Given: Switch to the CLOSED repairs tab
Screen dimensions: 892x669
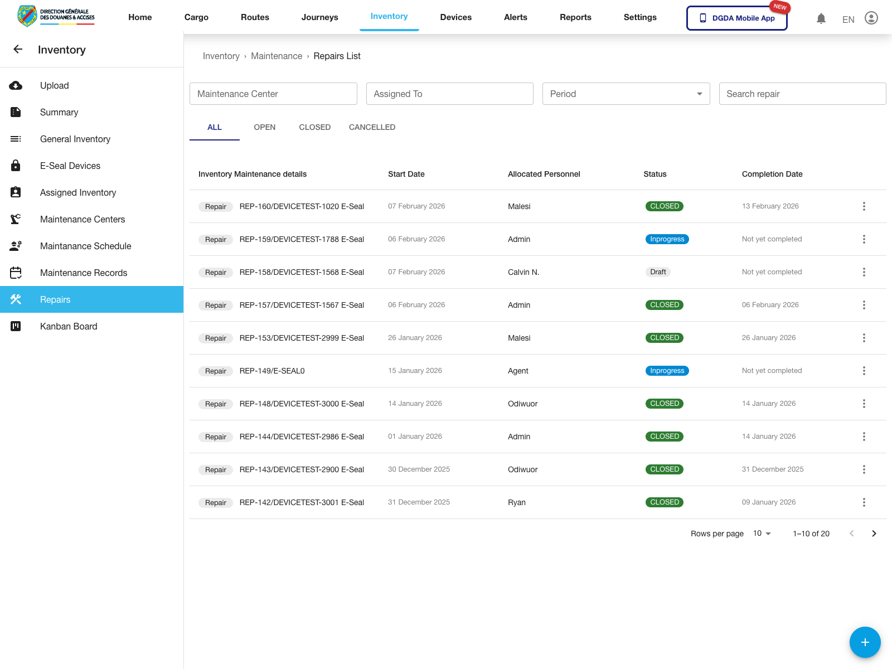Looking at the screenshot, I should 314,127.
